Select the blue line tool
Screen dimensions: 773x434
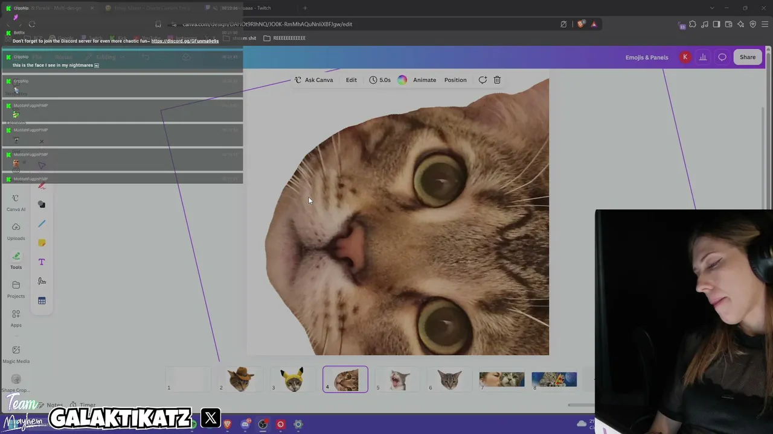[42, 224]
